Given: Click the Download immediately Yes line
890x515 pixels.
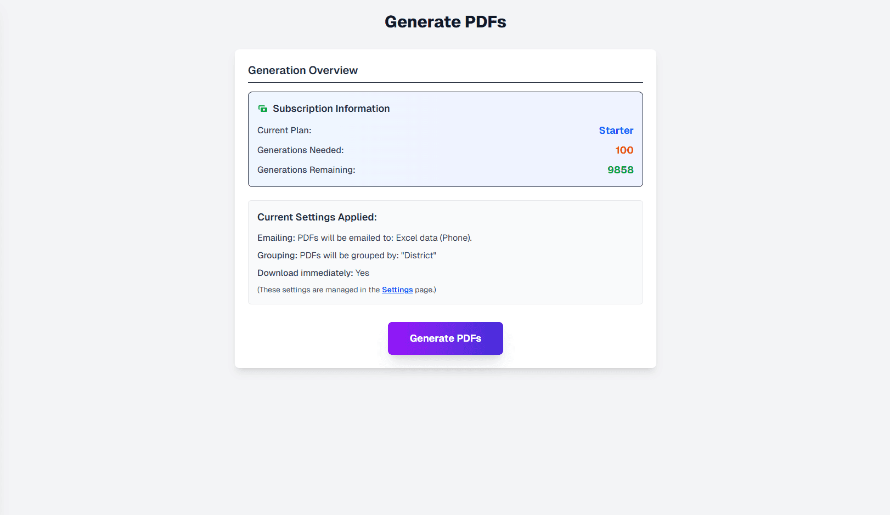Looking at the screenshot, I should click(313, 273).
